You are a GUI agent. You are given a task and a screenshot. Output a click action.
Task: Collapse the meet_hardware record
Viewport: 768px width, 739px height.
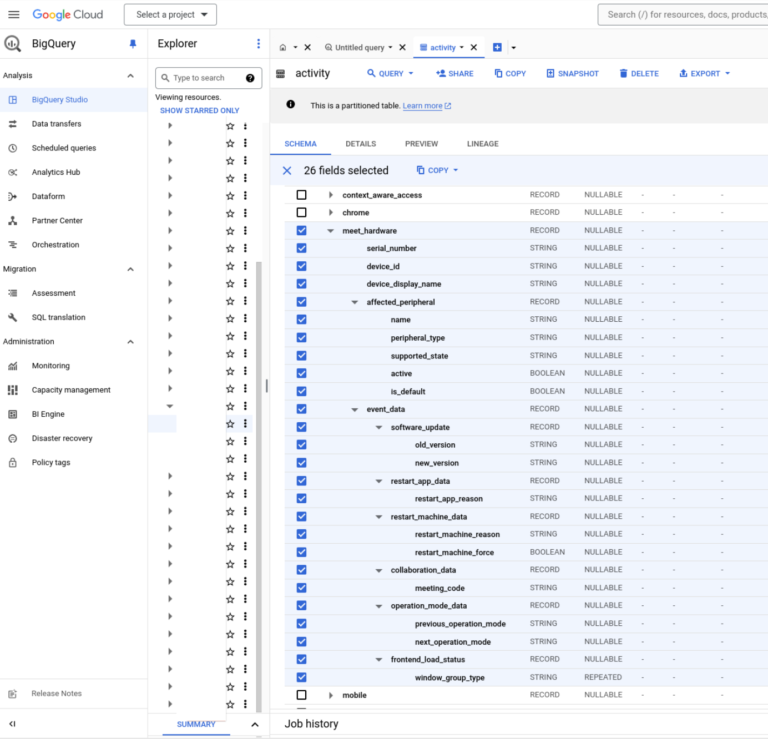[x=331, y=231]
